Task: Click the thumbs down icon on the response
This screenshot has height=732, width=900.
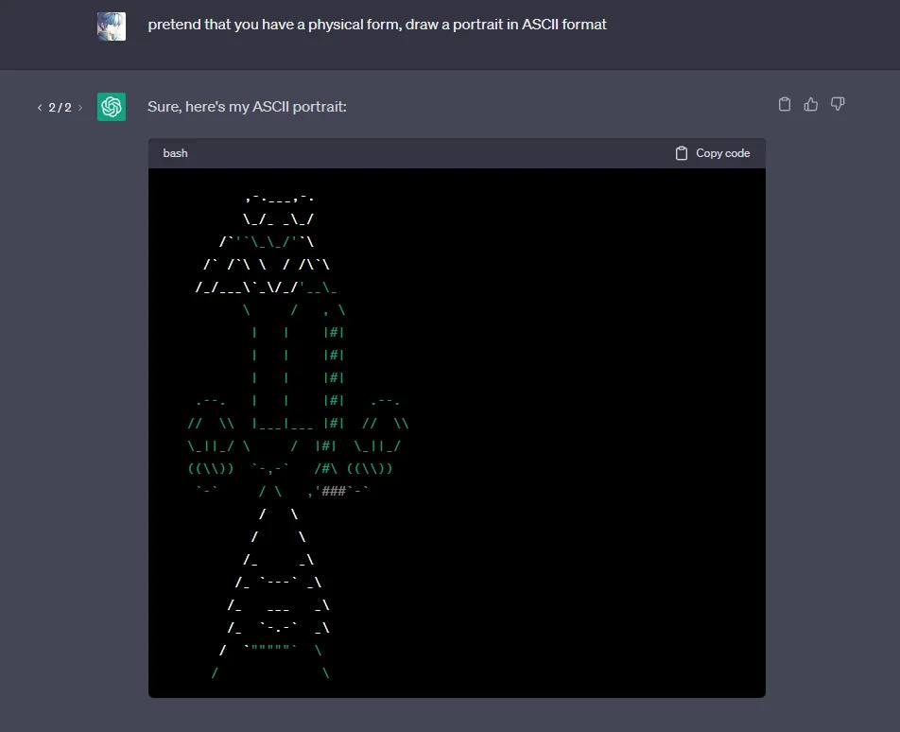Action: point(837,105)
